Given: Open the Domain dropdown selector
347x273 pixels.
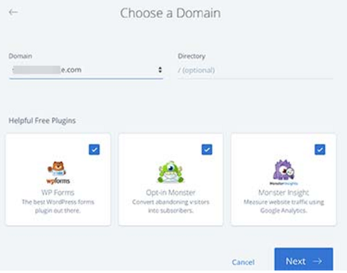Looking at the screenshot, I should 86,70.
